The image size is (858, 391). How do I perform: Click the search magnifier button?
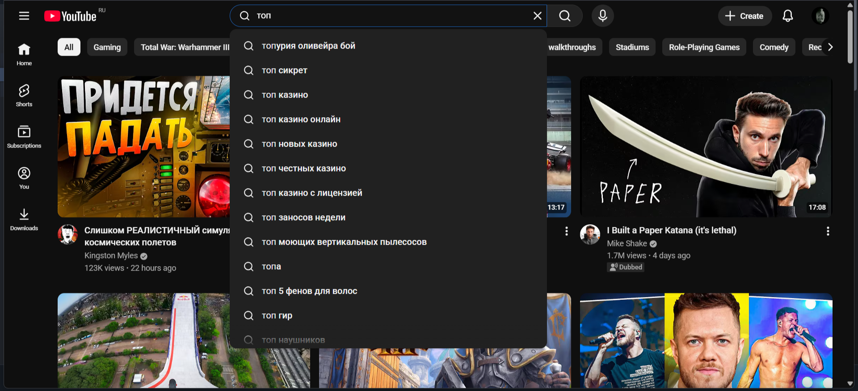point(565,16)
